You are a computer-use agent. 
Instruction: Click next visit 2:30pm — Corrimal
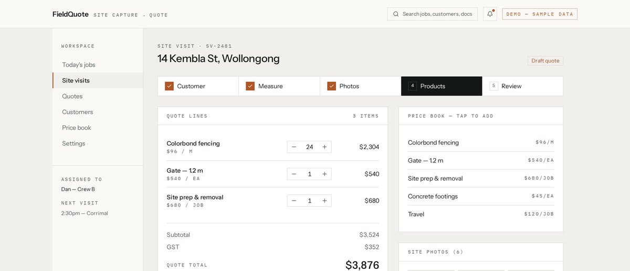(x=85, y=213)
